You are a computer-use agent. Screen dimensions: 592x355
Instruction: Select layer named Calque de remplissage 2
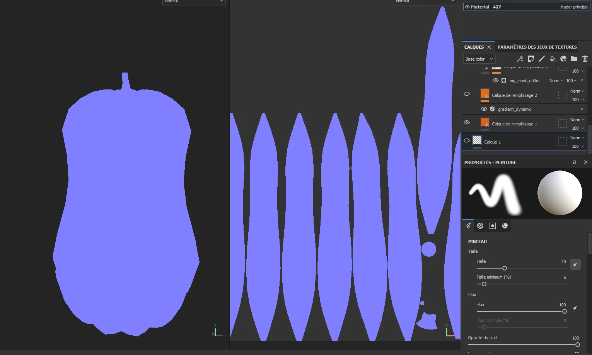514,95
